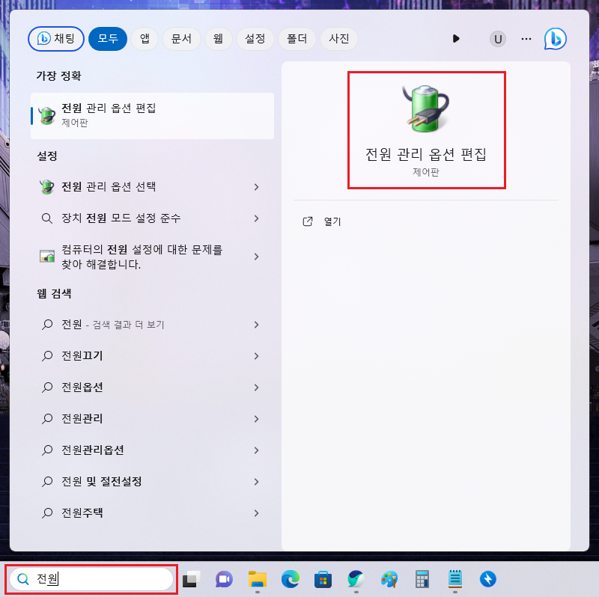Viewport: 599px width, 597px height.
Task: Expand the 전원 및 절전설정 suggestion chevron
Action: 257,482
